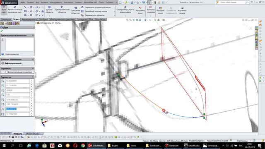Click the knowledge base search box

[x=232, y=2]
